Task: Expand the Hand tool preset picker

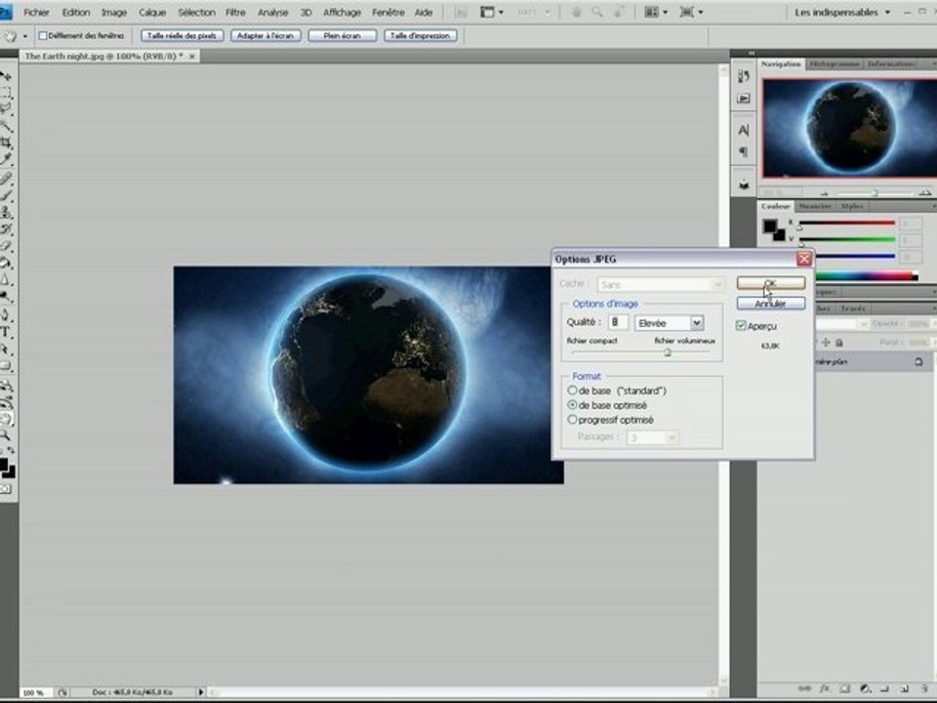Action: 25,36
